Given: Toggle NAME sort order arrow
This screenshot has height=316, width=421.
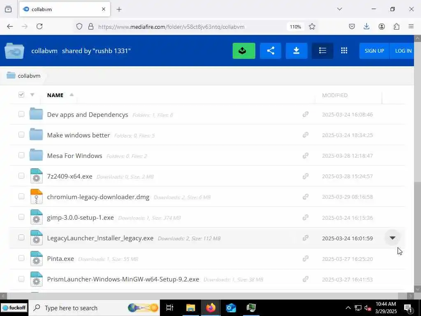Looking at the screenshot, I should click(72, 95).
